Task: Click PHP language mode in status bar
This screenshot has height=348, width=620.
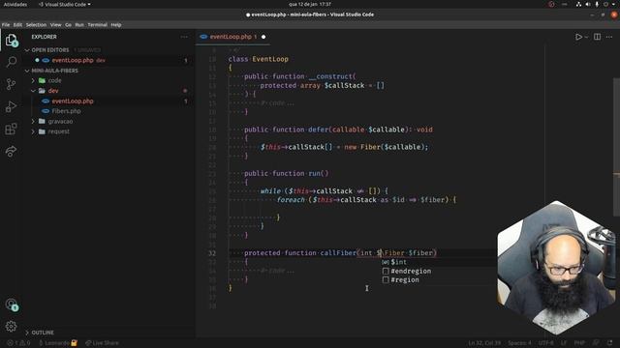Action: click(x=579, y=343)
